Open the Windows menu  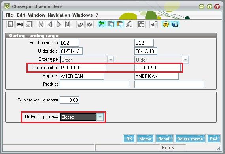click(x=82, y=15)
